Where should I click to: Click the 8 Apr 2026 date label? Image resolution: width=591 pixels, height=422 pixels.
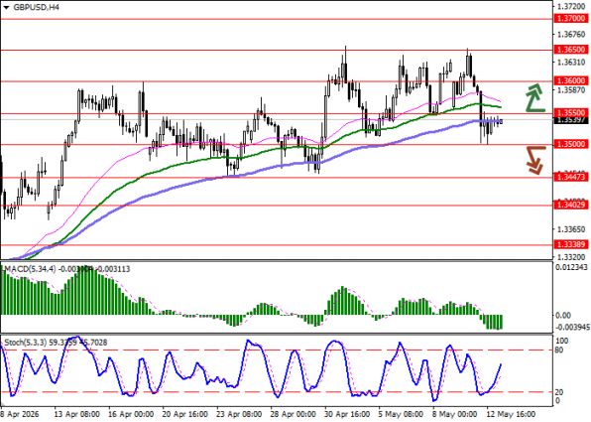pos(19,414)
